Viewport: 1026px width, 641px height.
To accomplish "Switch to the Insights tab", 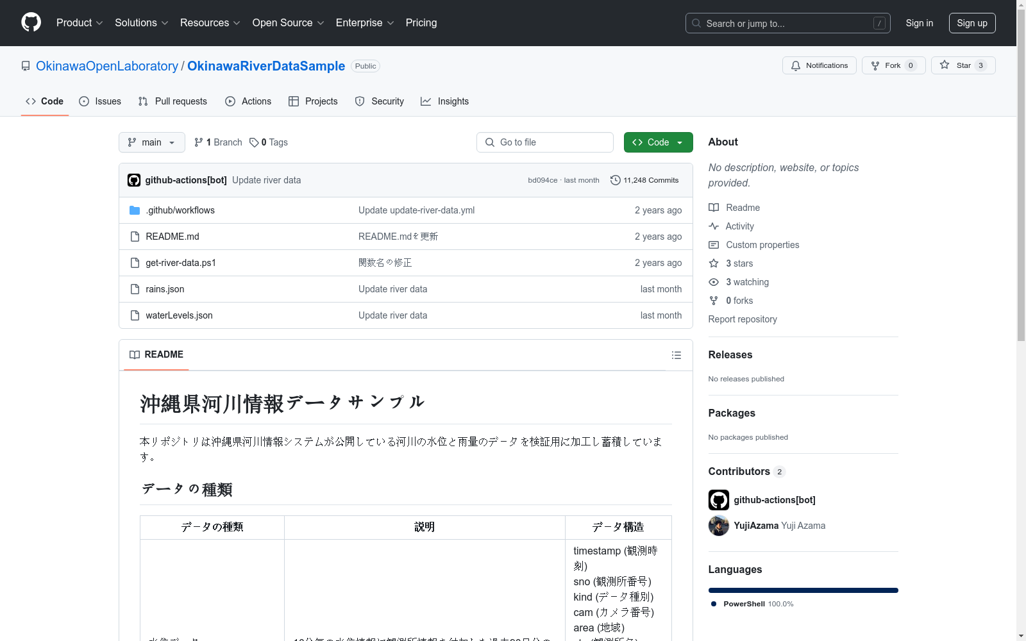I will (445, 101).
